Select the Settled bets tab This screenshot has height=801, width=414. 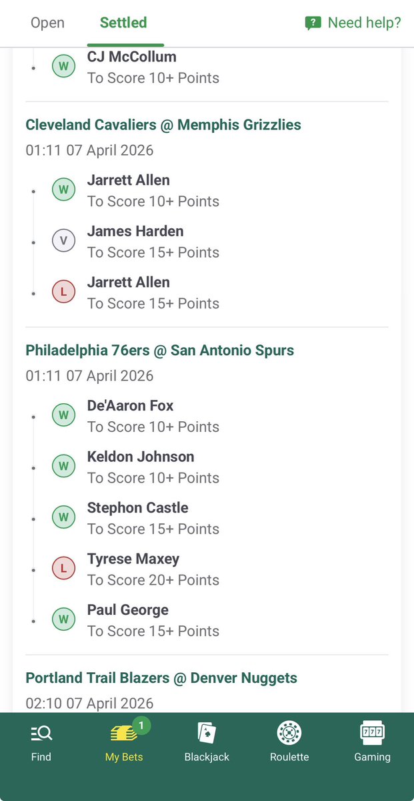123,23
